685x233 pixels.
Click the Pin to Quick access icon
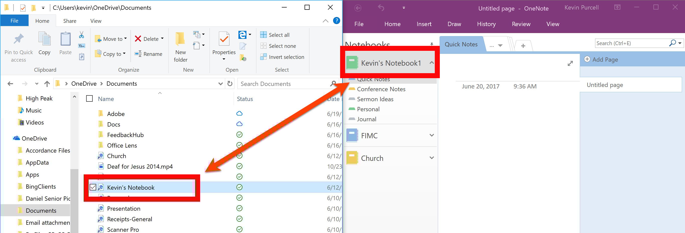(19, 39)
